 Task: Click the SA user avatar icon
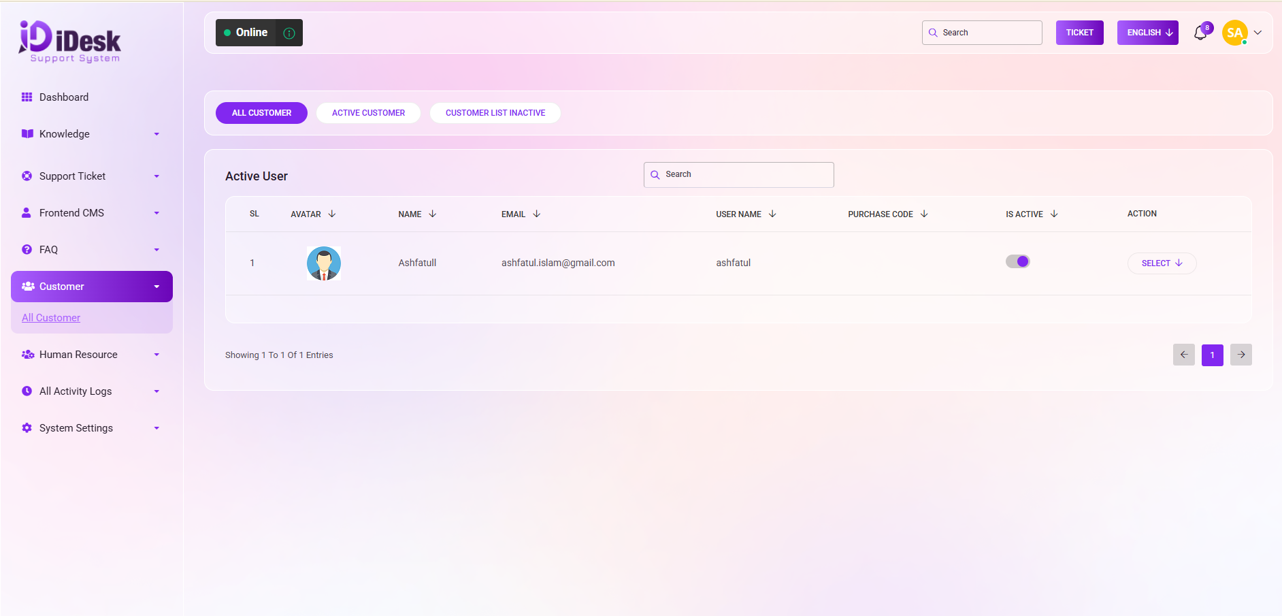tap(1234, 33)
